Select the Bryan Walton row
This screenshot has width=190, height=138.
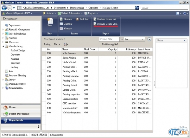(97, 58)
